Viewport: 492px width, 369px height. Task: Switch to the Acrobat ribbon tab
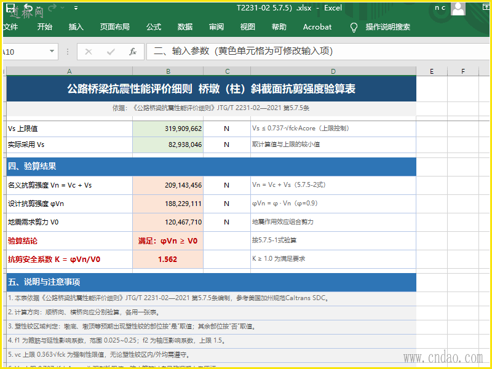click(317, 27)
